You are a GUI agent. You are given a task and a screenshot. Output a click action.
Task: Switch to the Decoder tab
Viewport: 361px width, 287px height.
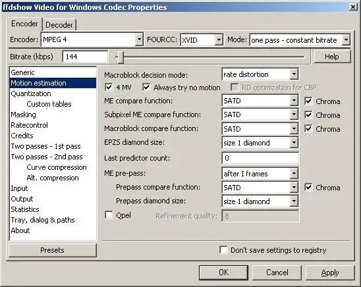[x=59, y=24]
